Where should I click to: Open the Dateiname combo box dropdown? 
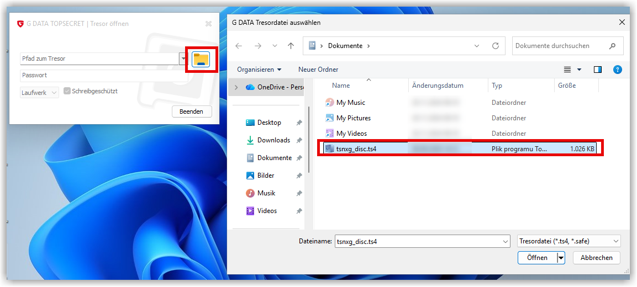(x=506, y=241)
